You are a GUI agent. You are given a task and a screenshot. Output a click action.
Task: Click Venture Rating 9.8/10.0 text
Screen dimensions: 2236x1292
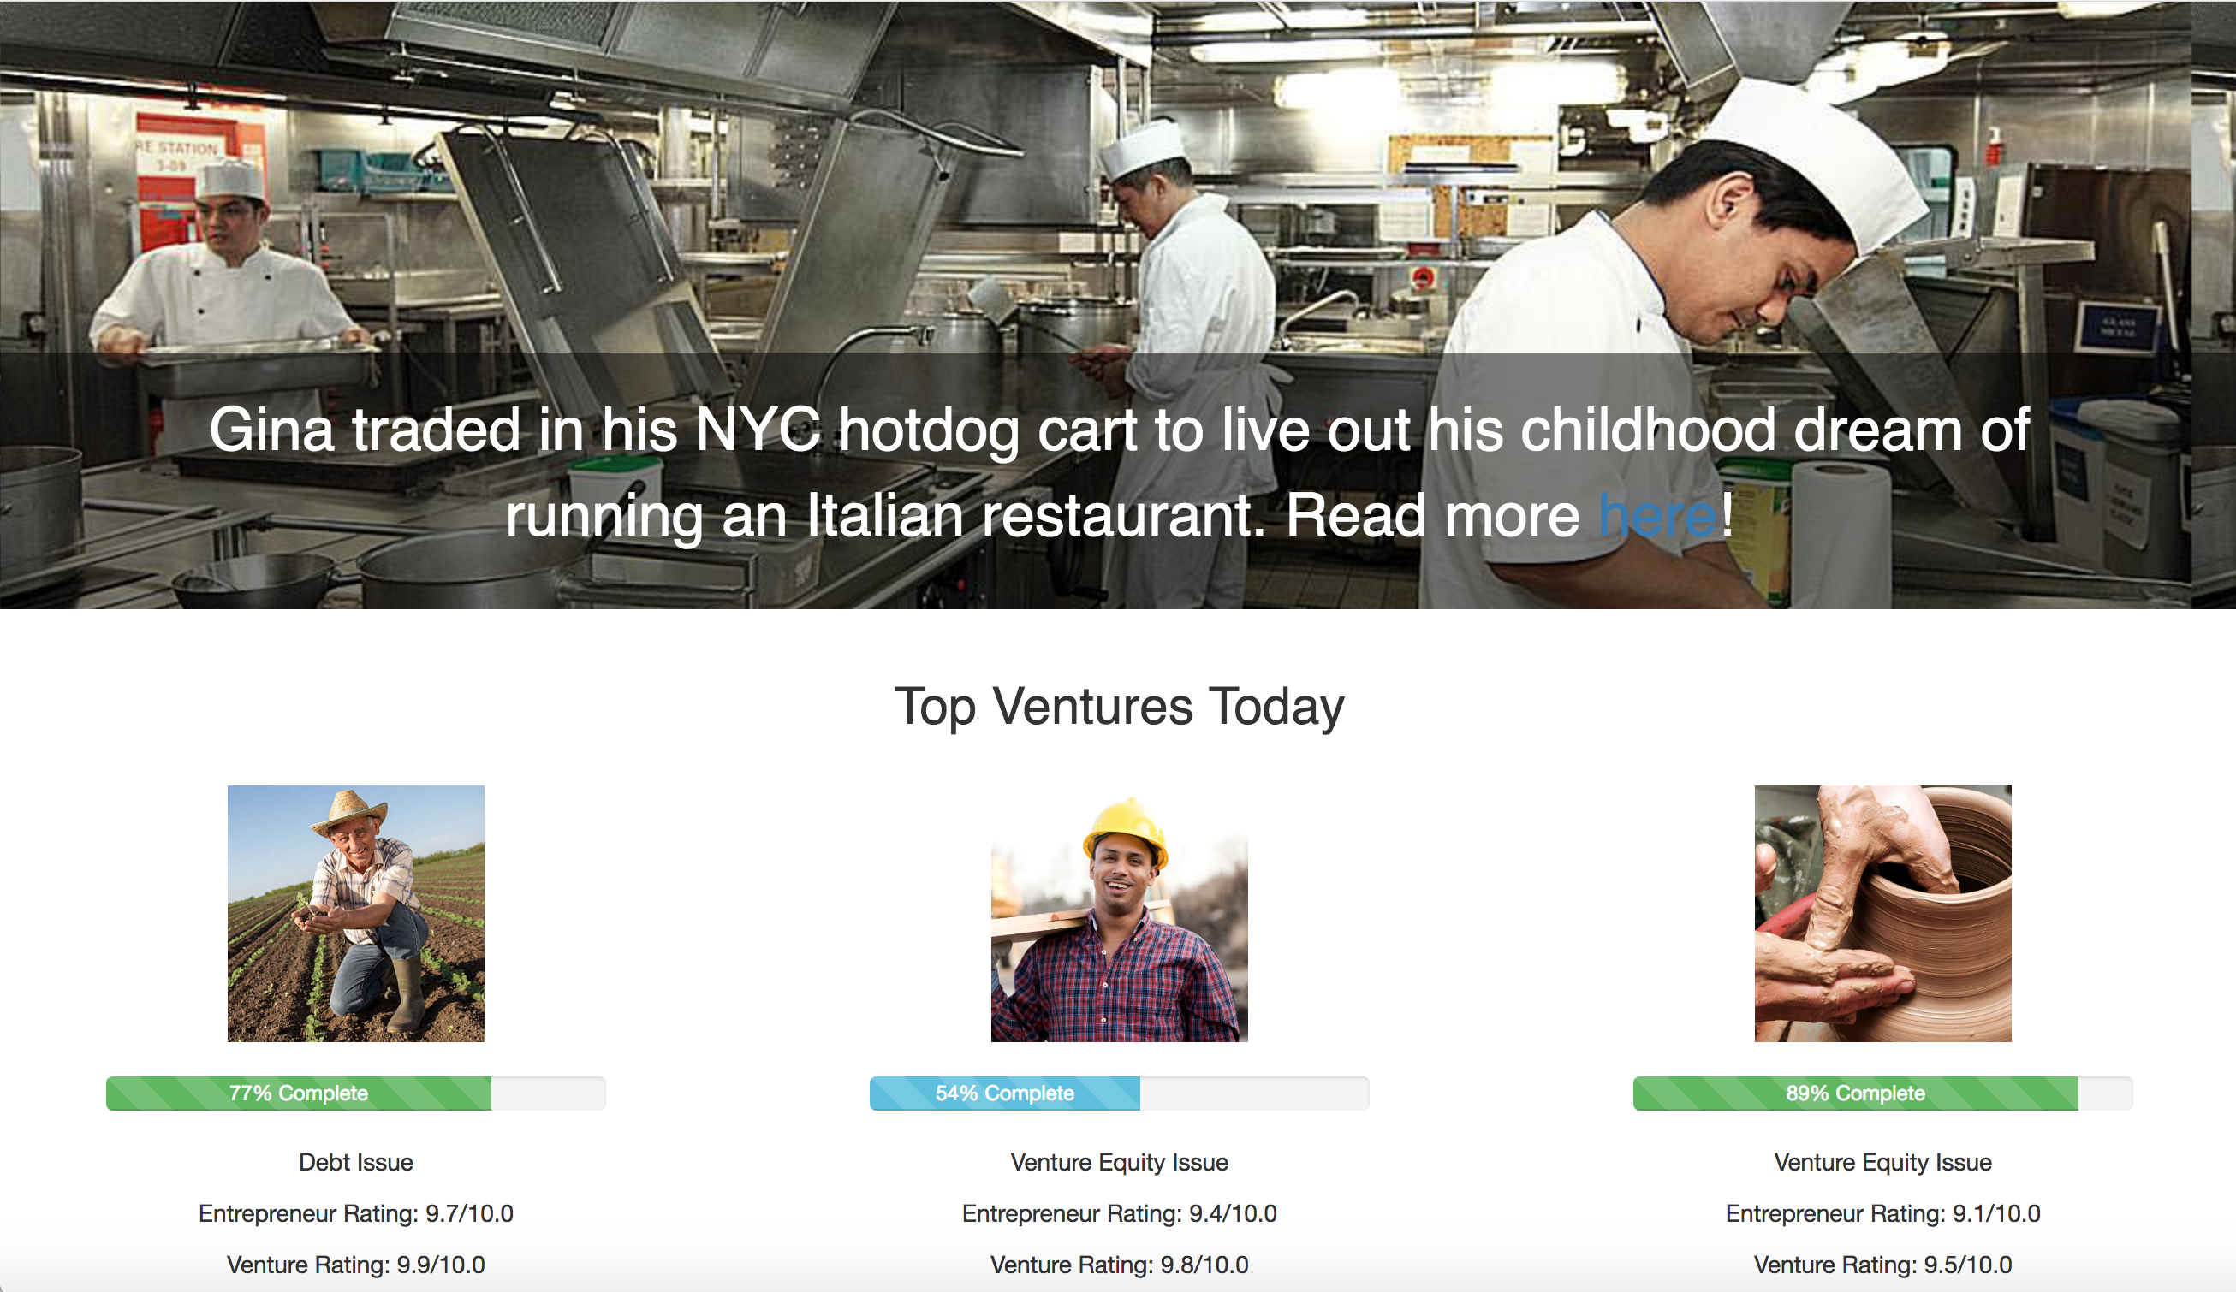click(x=1119, y=1265)
